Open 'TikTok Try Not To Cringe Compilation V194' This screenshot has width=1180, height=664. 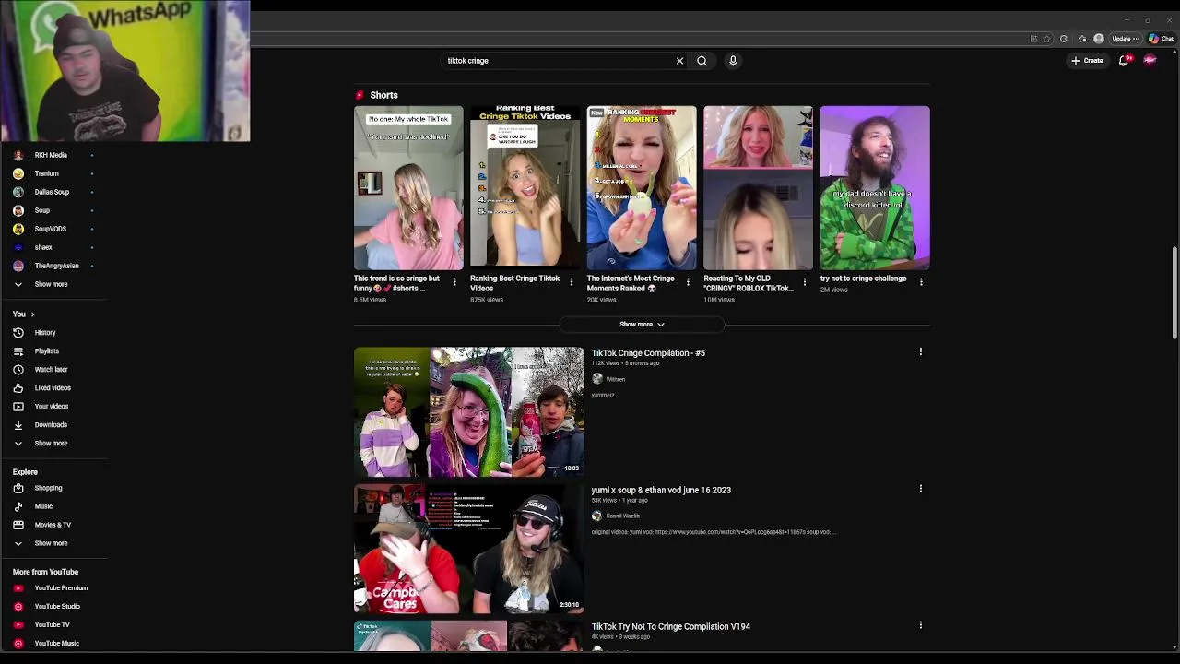[670, 627]
